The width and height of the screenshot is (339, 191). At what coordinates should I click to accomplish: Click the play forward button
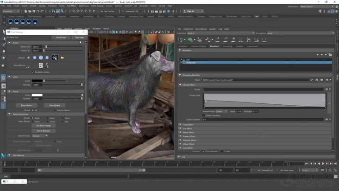point(323,164)
